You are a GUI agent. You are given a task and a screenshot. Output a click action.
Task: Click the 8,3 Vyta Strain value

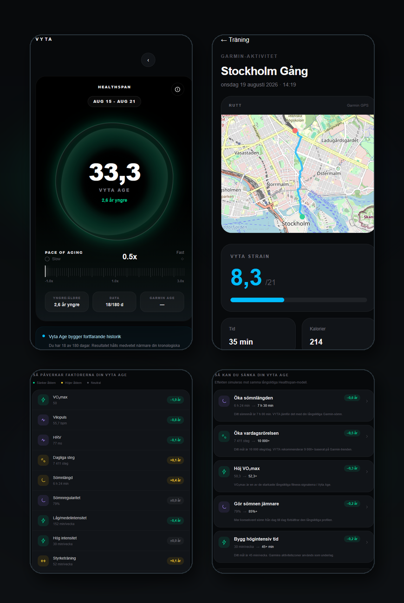[246, 277]
